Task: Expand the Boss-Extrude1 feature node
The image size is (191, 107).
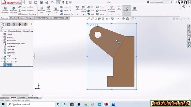Action: [x=1, y=59]
